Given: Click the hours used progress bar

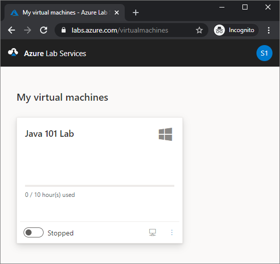Looking at the screenshot, I should (100, 186).
